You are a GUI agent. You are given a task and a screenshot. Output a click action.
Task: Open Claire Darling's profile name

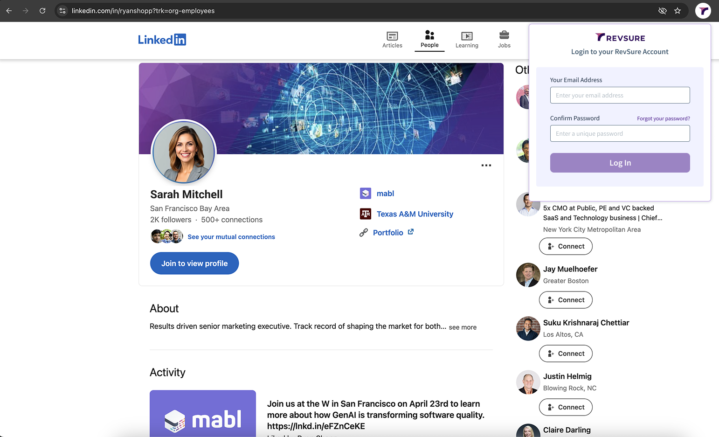567,430
